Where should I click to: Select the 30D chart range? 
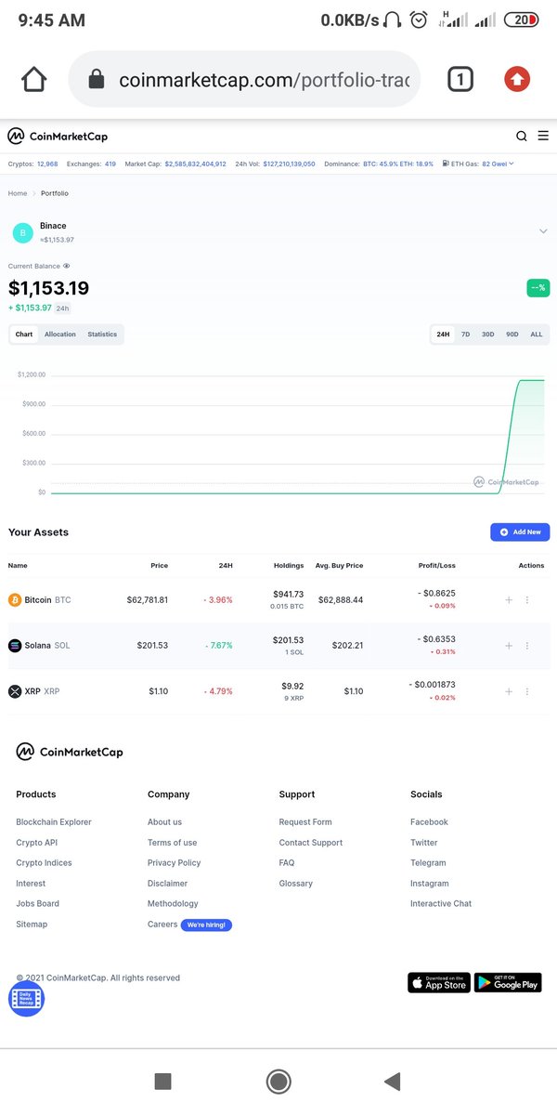488,334
